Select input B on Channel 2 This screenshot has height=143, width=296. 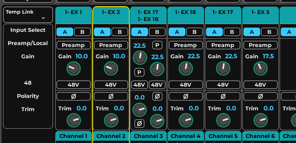pos(120,32)
